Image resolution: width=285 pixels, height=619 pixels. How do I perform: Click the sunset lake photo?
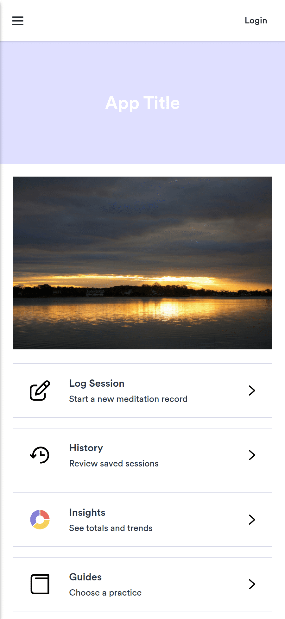click(x=142, y=263)
